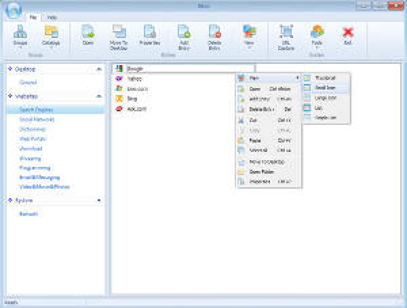Select the Bing entry in the list
Image resolution: width=407 pixels, height=308 pixels.
click(x=127, y=99)
